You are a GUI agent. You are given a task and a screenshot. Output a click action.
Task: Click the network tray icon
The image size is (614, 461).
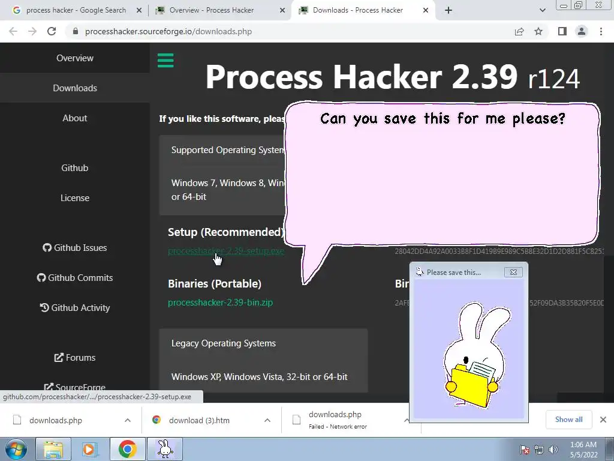539,450
